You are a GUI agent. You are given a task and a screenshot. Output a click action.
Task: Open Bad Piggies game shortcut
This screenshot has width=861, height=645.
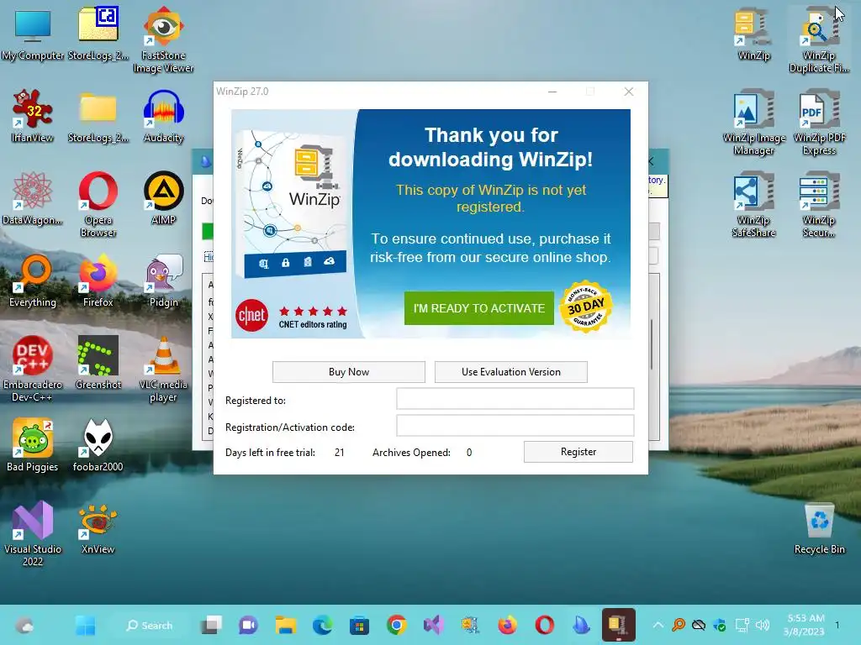[x=33, y=445]
